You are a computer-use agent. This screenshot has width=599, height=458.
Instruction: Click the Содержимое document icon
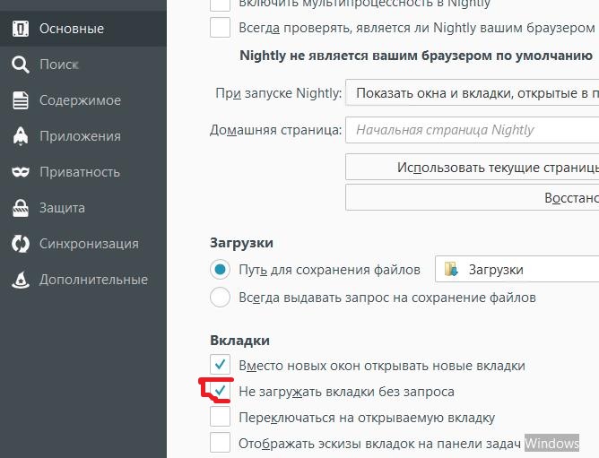(21, 100)
